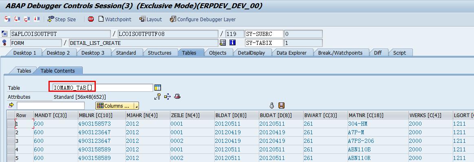Click the Step Into debugger icon
This screenshot has width=474, height=162.
tap(8, 19)
